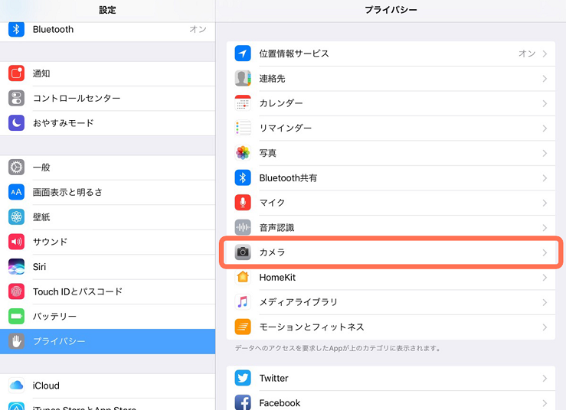Tap the red マイク microphone icon
Viewport: 566px width, 410px height.
[x=243, y=203]
